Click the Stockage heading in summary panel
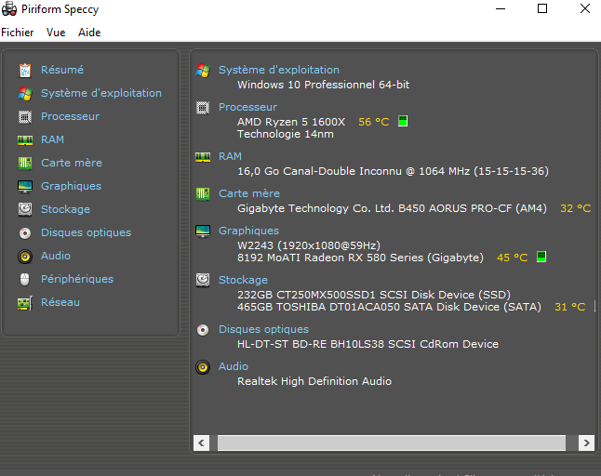Viewport: 601px width, 476px height. coord(242,280)
